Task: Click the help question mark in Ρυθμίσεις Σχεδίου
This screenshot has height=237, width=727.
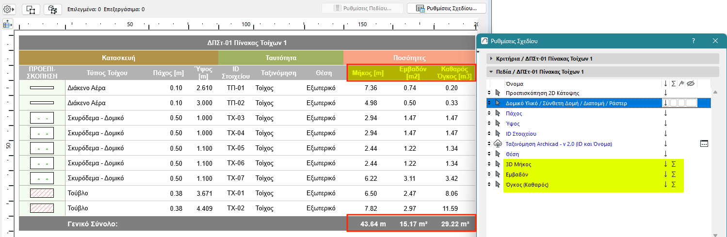Action: [x=694, y=41]
